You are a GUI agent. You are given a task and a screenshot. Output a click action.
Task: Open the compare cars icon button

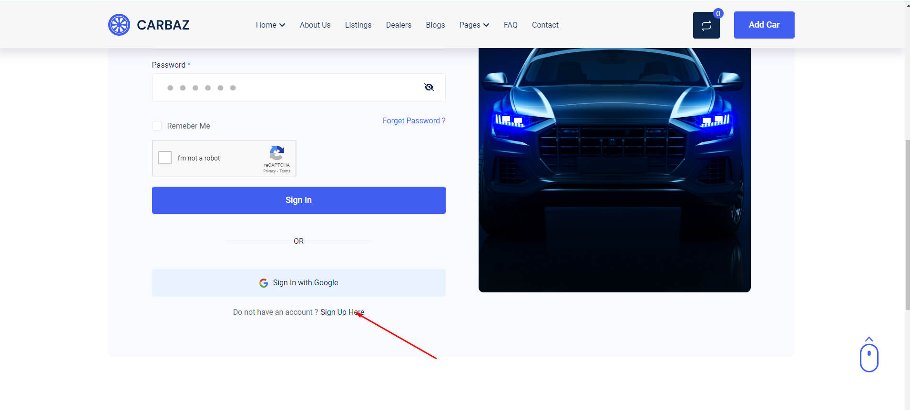(x=706, y=26)
